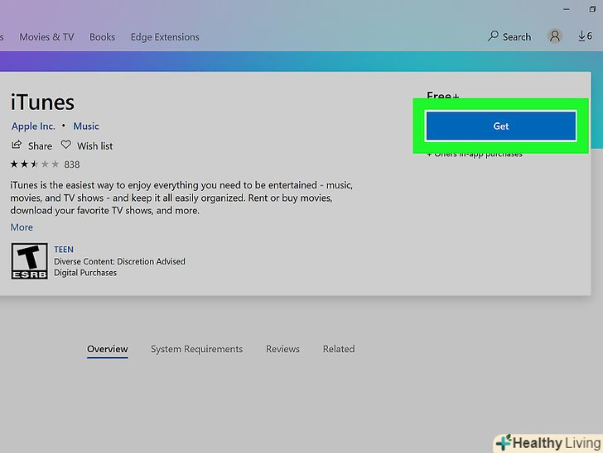Click the 838 ratings count
The height and width of the screenshot is (453, 603).
[x=72, y=165]
